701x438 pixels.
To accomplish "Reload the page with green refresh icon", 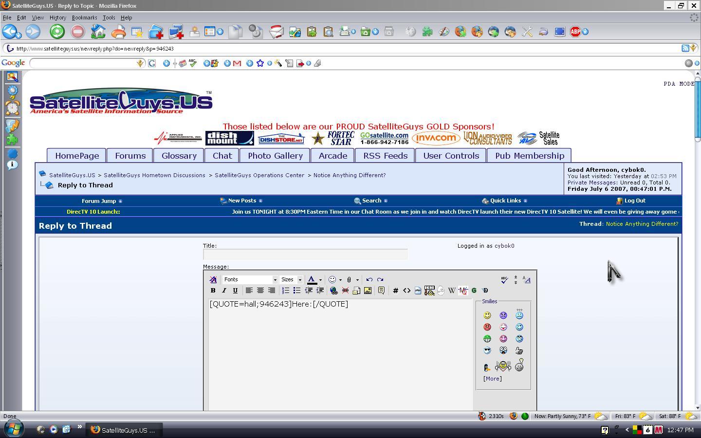I will click(x=57, y=32).
